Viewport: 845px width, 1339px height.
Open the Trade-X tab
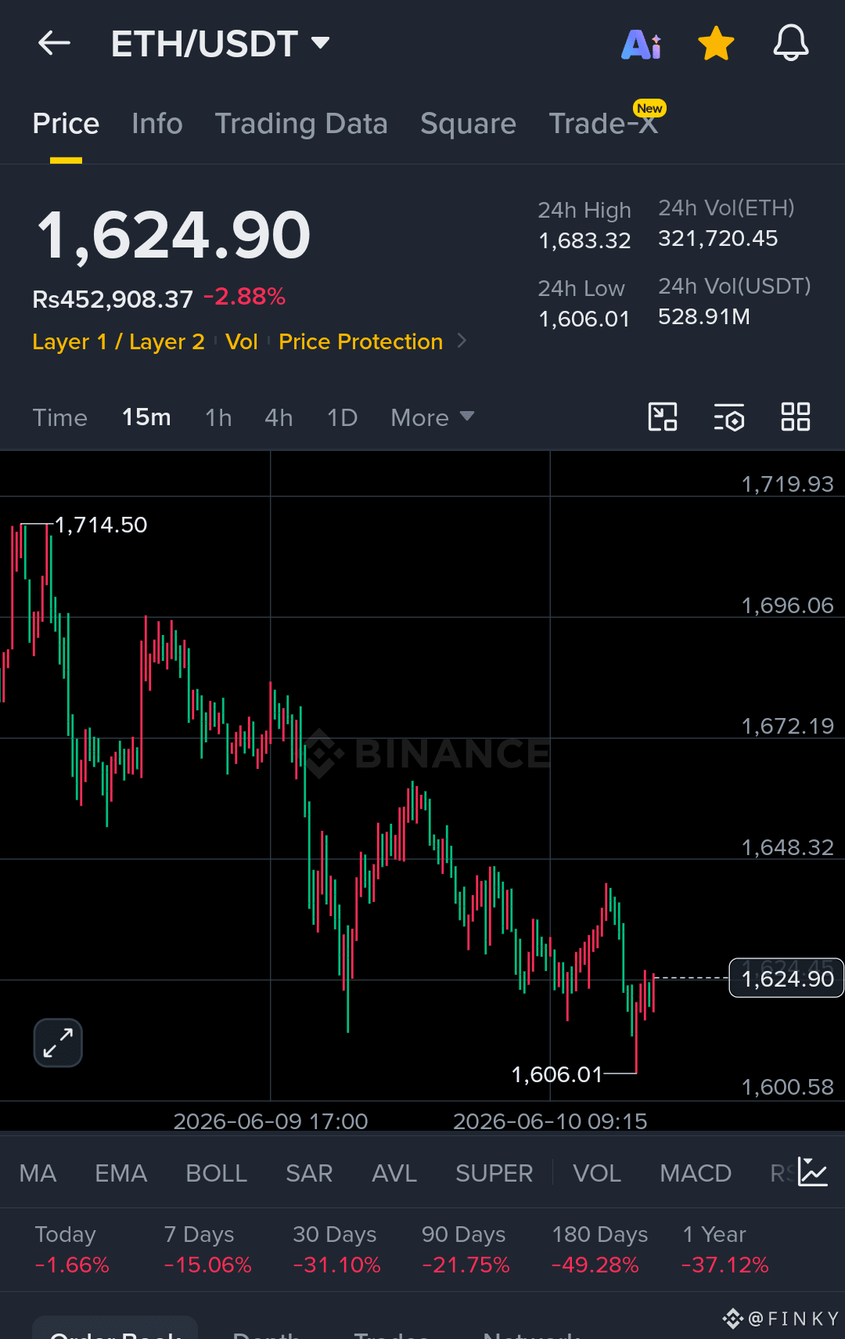coord(603,124)
